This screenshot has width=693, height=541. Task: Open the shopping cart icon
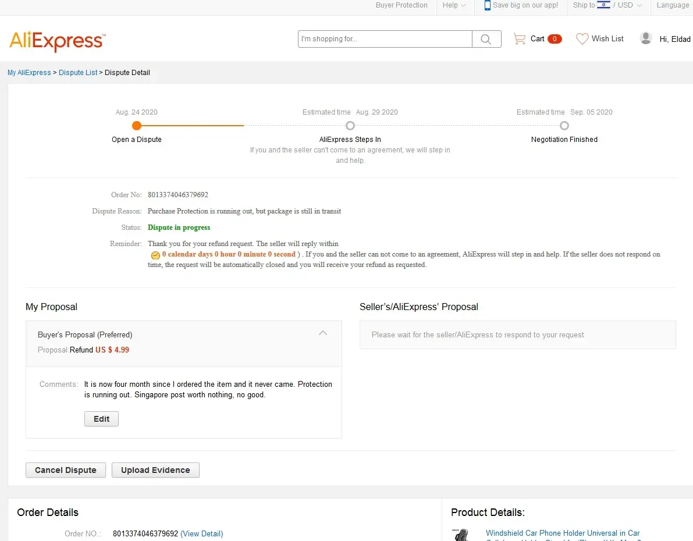tap(519, 39)
